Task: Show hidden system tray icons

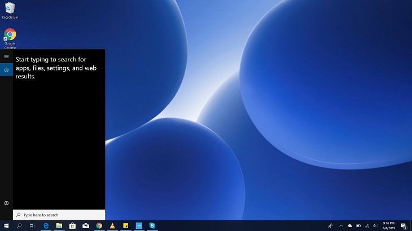Action: 341,226
